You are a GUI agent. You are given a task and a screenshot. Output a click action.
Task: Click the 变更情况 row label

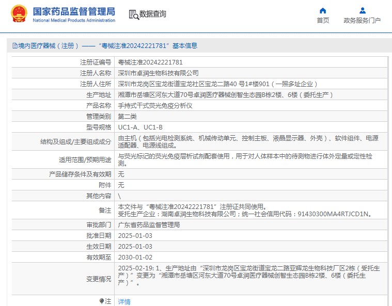pos(98,279)
